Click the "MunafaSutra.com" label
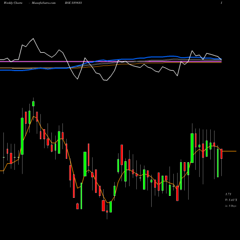Viewport: 240px width, 240px height. point(44,3)
